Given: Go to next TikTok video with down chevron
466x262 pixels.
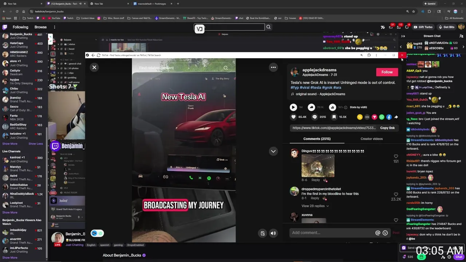Looking at the screenshot, I should [273, 151].
